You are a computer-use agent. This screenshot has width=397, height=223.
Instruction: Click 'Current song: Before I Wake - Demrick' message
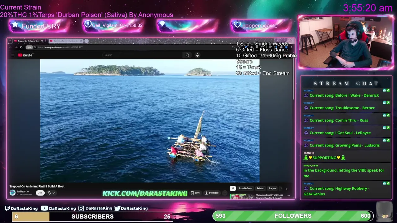[344, 95]
